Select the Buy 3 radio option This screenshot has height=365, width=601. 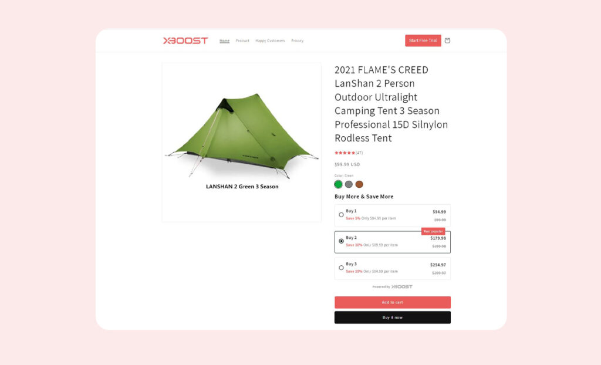[x=341, y=268]
